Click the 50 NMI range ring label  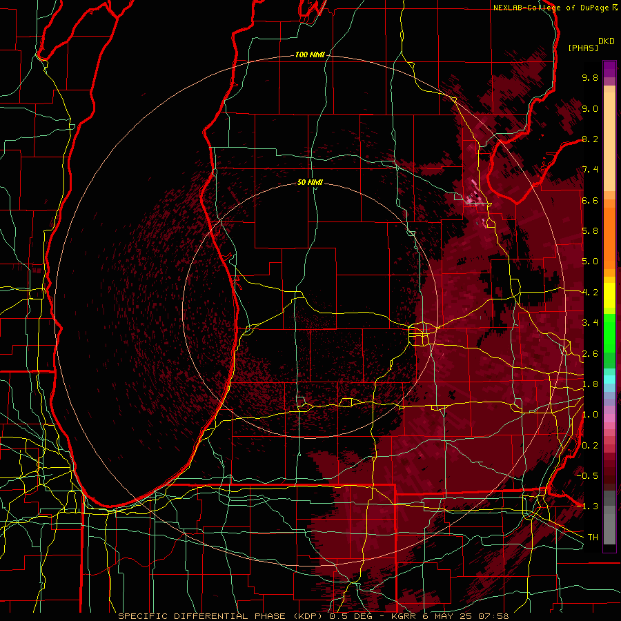click(310, 182)
